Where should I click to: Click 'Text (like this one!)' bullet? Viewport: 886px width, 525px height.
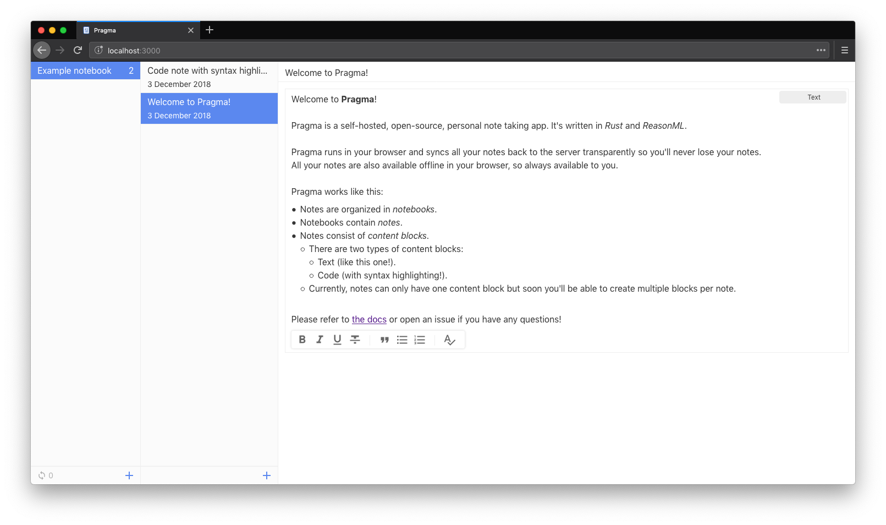pos(356,262)
